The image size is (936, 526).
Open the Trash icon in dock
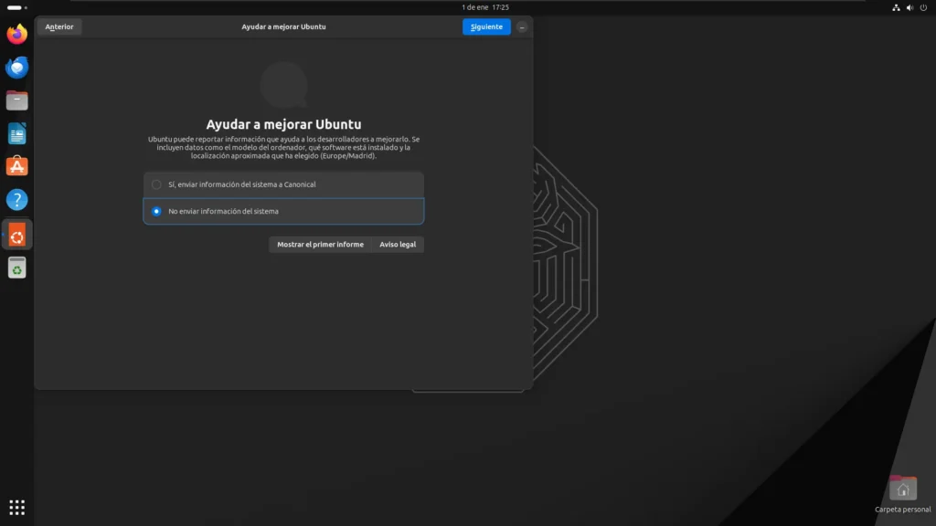pyautogui.click(x=16, y=268)
